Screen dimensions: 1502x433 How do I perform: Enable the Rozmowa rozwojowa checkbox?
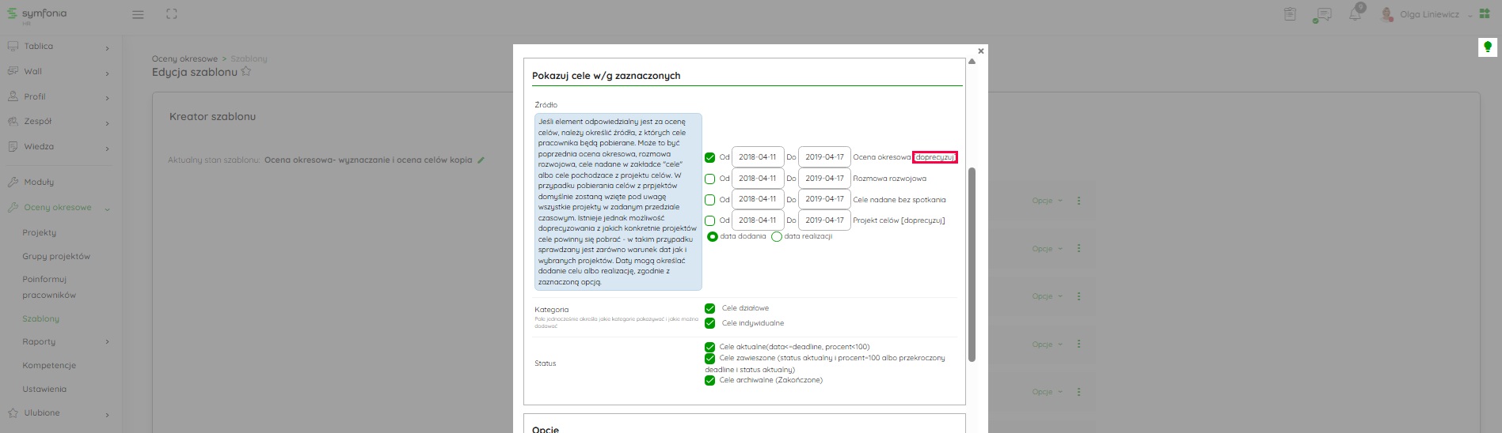[x=709, y=179]
